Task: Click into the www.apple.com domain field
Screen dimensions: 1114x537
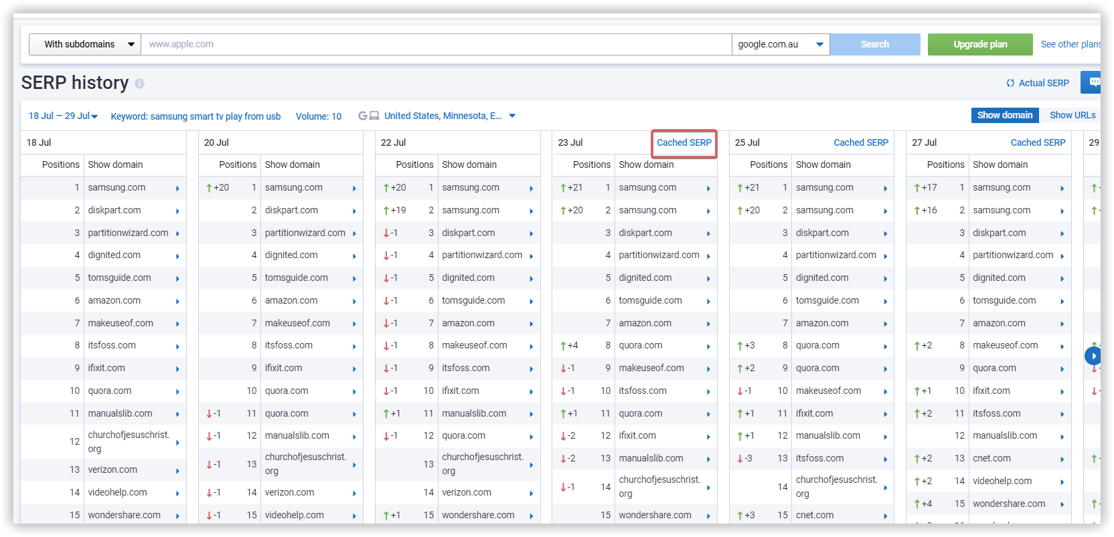Action: tap(436, 44)
